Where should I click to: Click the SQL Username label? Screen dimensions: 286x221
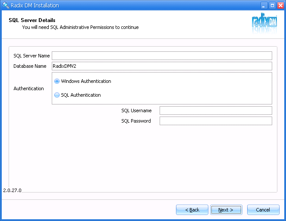pyautogui.click(x=136, y=110)
